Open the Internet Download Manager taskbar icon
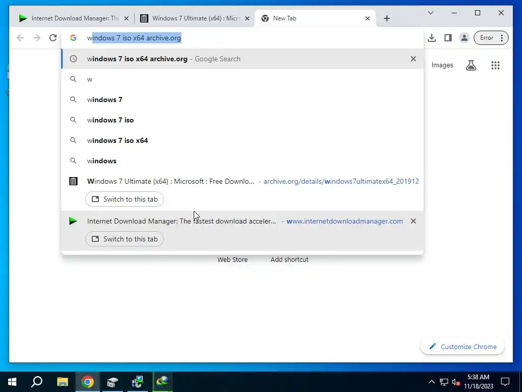 coord(163,382)
